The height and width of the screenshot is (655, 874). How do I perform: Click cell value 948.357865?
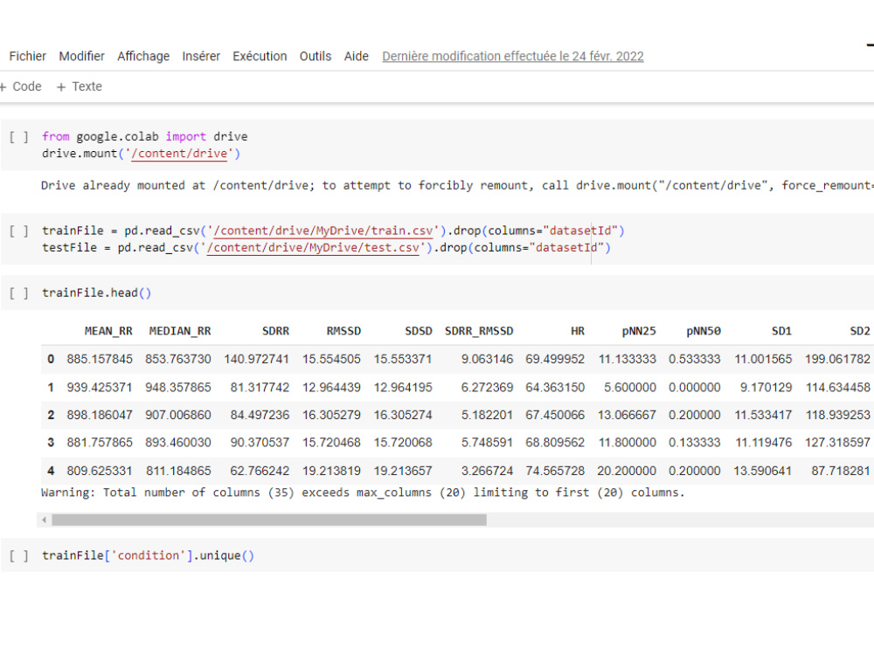178,388
